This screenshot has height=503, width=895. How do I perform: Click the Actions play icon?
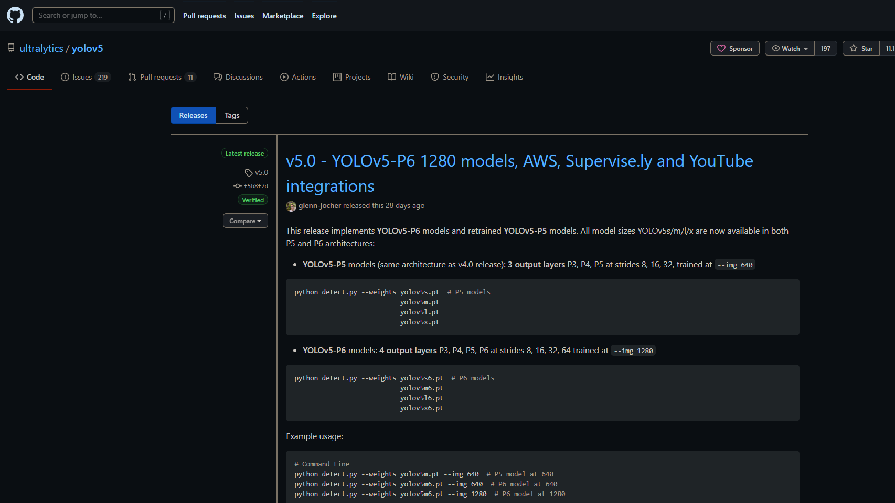pos(284,77)
